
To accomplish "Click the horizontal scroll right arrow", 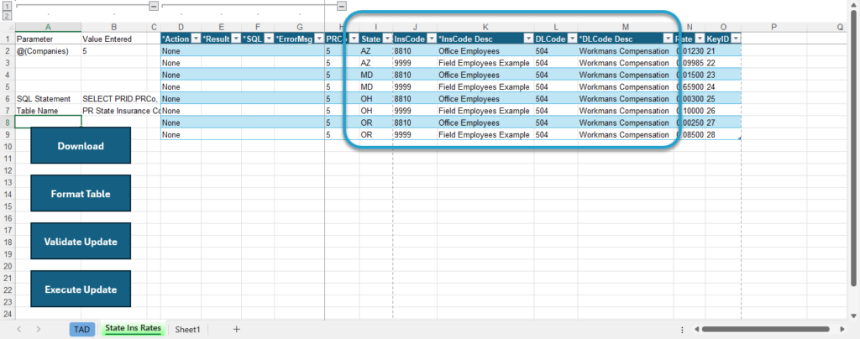I will click(x=843, y=329).
